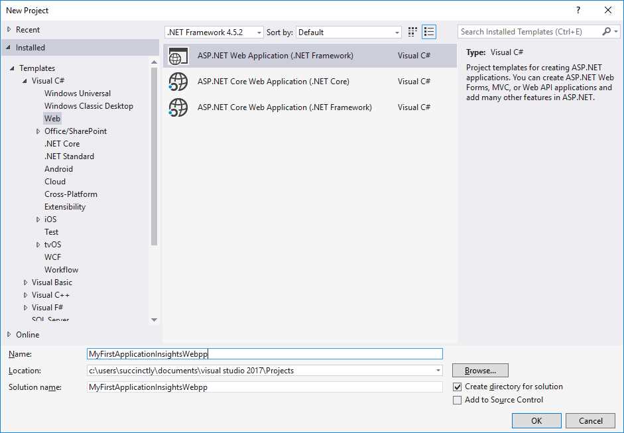Select the Cross-Platform category
Screen dimensions: 624x433
(71, 194)
